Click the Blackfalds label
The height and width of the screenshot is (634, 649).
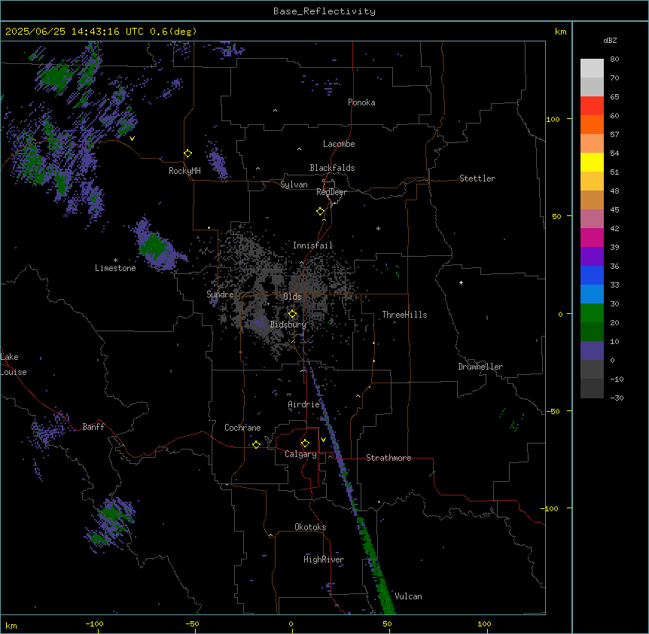tap(332, 168)
